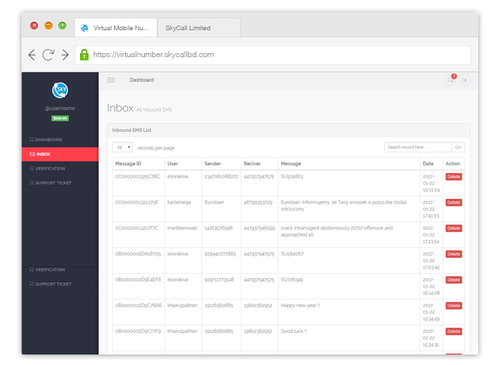
Task: Delete the SU584067 message row
Action: [454, 254]
